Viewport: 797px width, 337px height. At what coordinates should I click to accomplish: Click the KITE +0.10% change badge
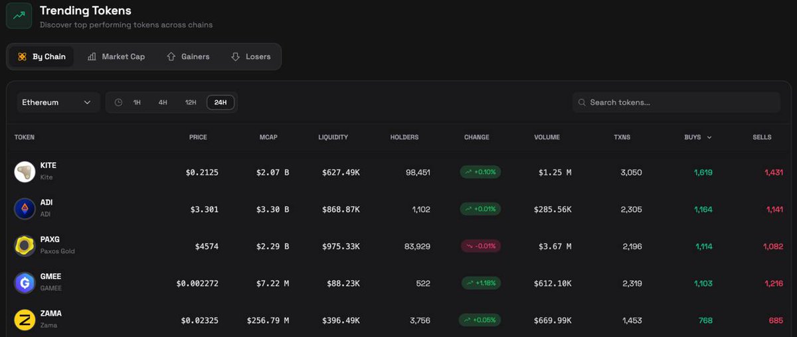(x=481, y=172)
